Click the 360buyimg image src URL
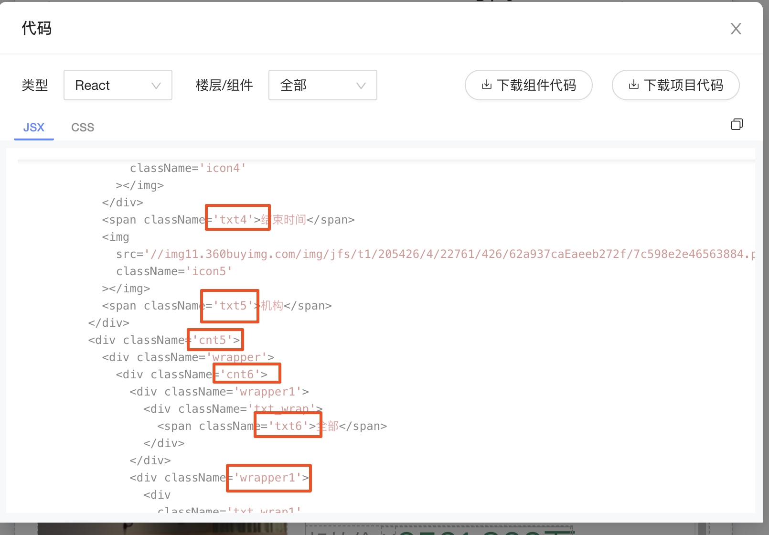Screen dimensions: 769x535 (x=449, y=254)
